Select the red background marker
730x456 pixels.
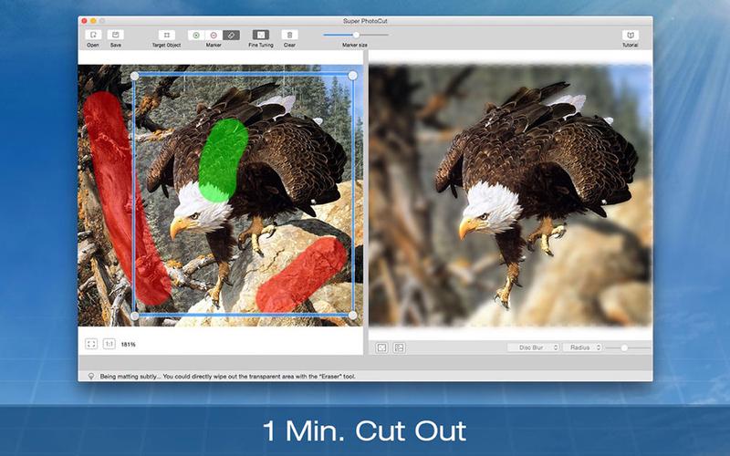pos(213,35)
